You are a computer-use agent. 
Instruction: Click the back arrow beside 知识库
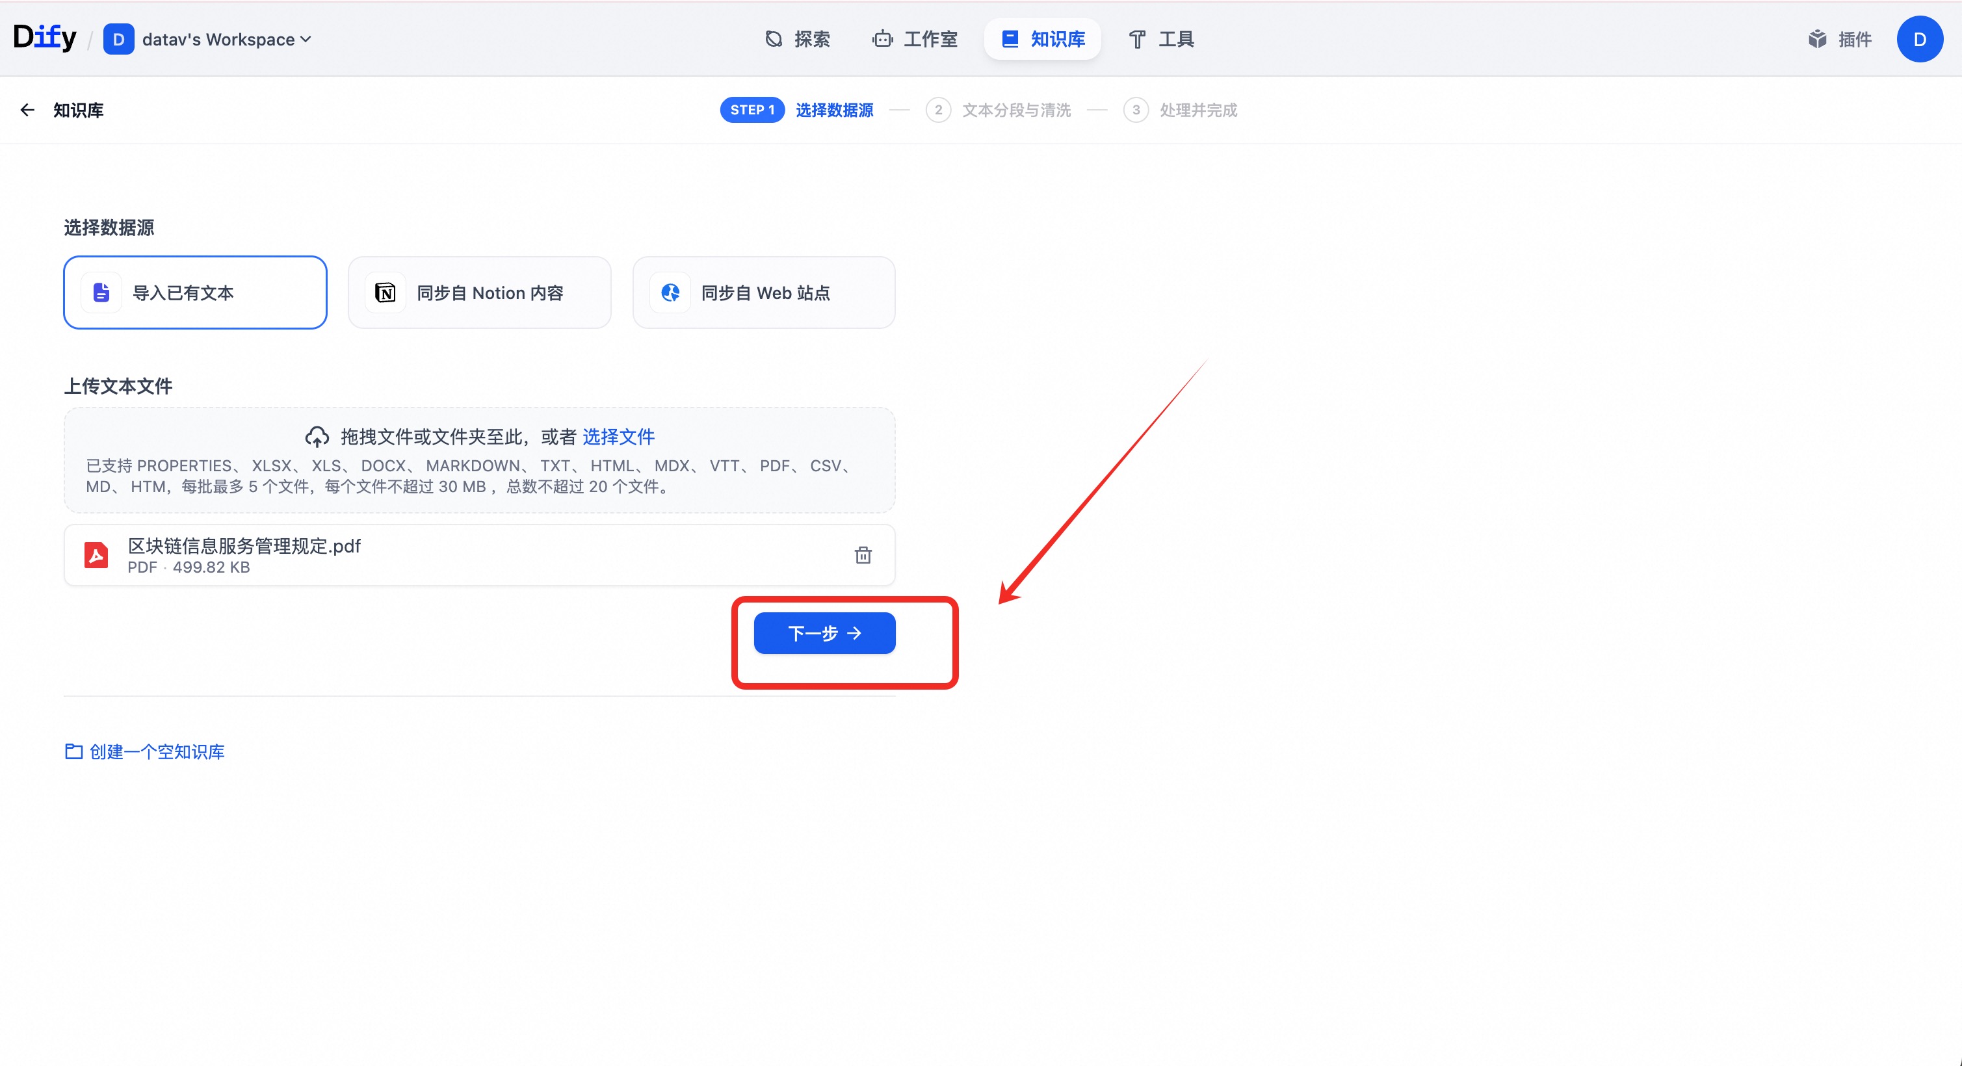(x=27, y=110)
